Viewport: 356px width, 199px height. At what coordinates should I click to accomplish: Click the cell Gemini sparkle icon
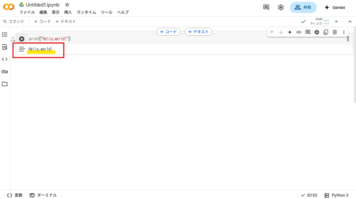290,32
